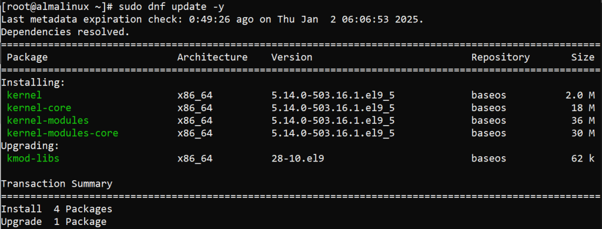Click the kernel-modules package name
This screenshot has height=229, width=602.
(x=48, y=120)
